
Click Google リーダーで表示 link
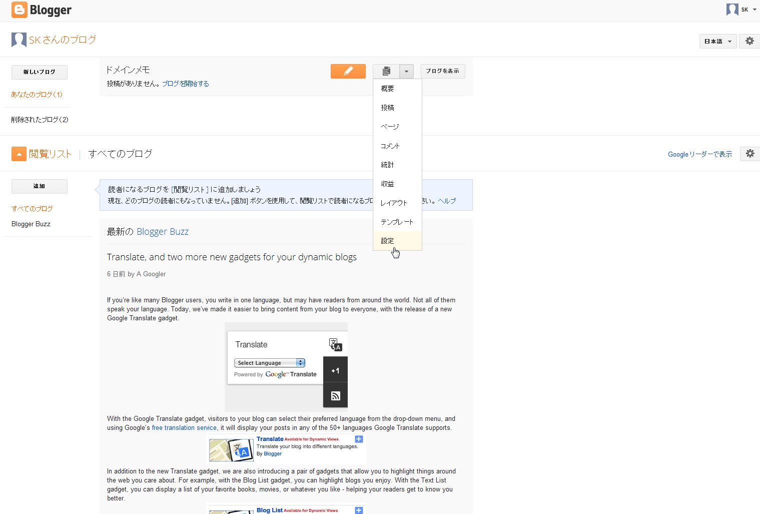coord(699,154)
